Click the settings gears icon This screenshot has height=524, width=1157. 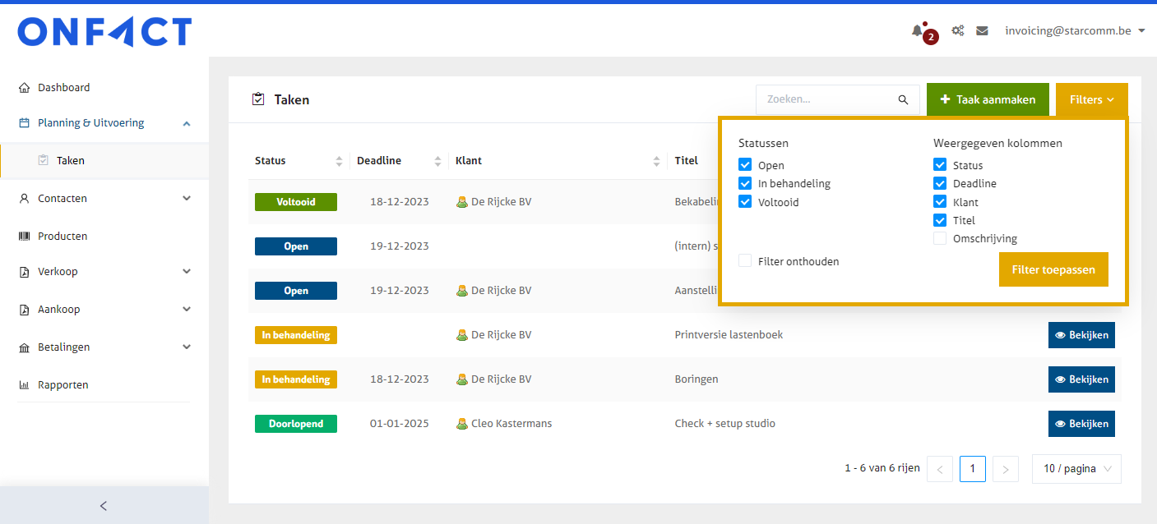pos(957,31)
